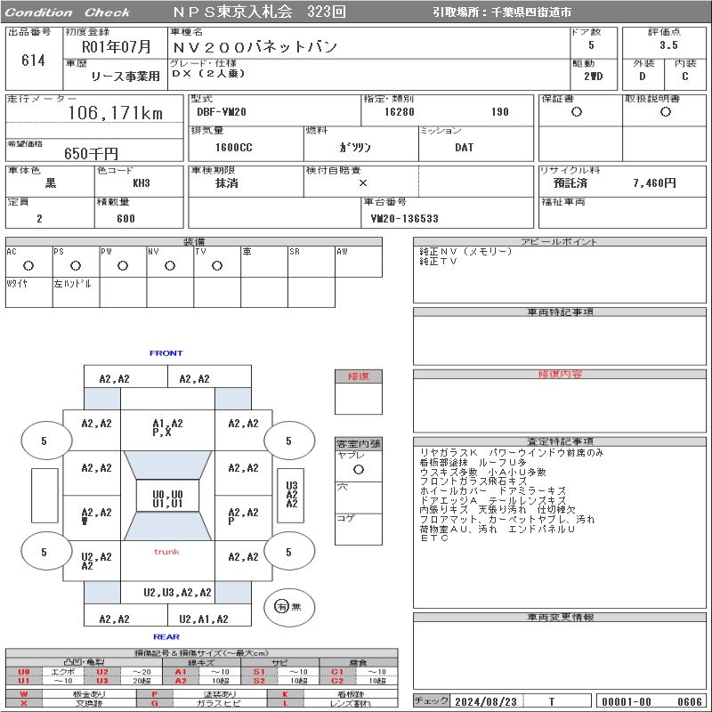
Task: Click body color '黒'
Action: (51, 183)
